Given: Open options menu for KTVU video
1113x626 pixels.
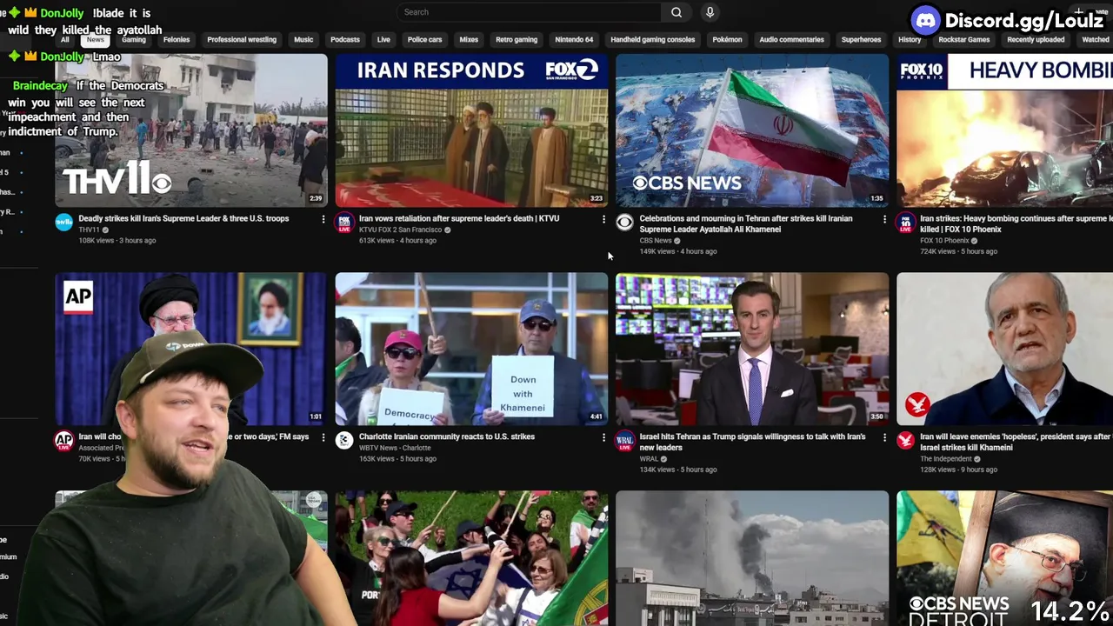Looking at the screenshot, I should pos(603,219).
